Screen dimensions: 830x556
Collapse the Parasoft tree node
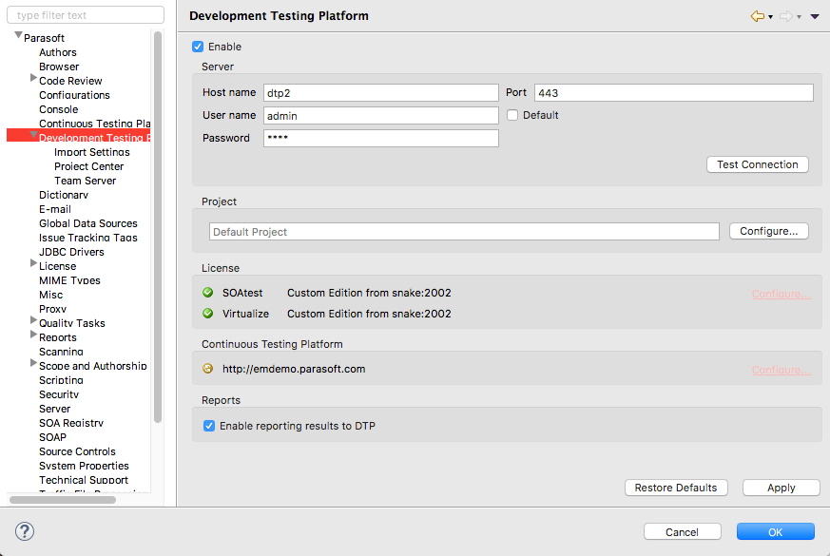coord(18,35)
